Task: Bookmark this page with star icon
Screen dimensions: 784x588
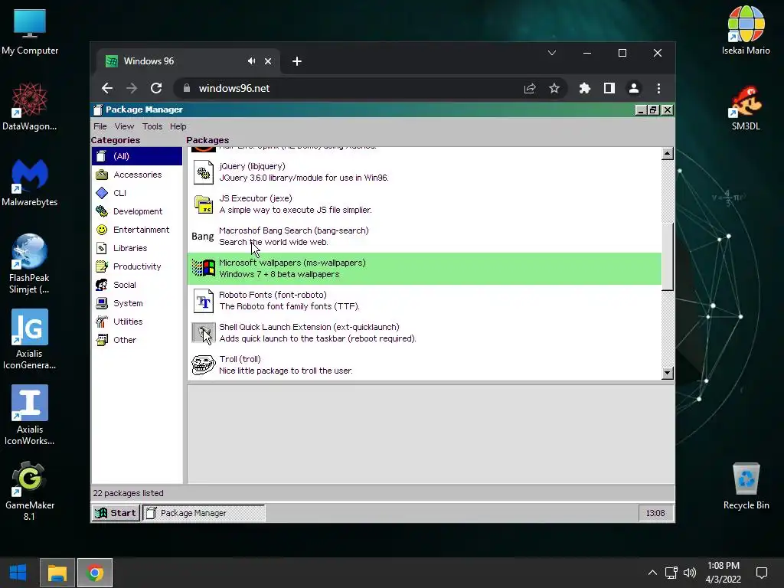Action: [x=554, y=89]
